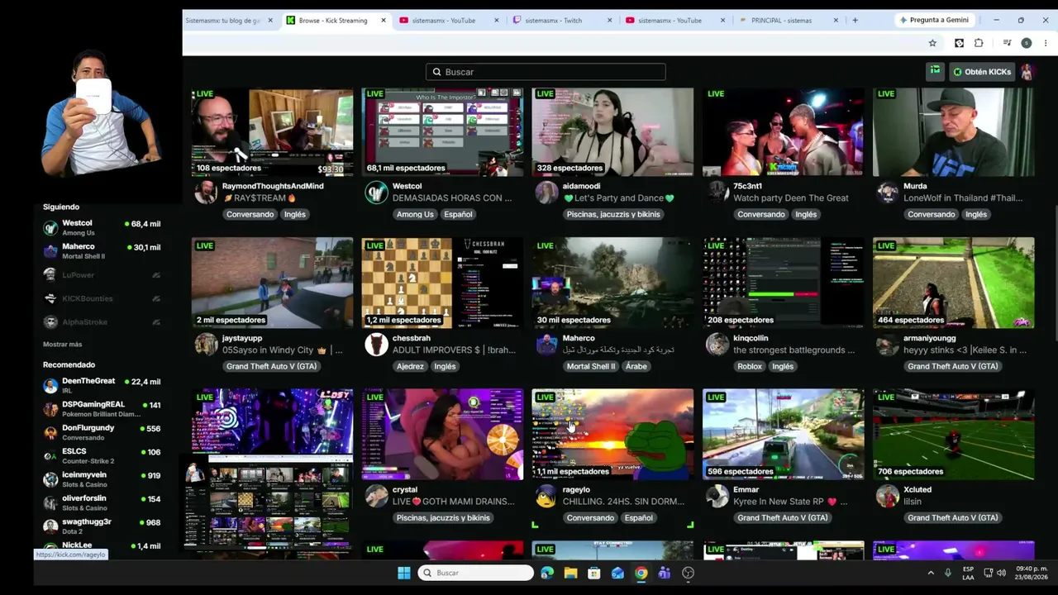Open the 75c3nt1 watch party thumbnail
The height and width of the screenshot is (595, 1058).
coord(783,131)
